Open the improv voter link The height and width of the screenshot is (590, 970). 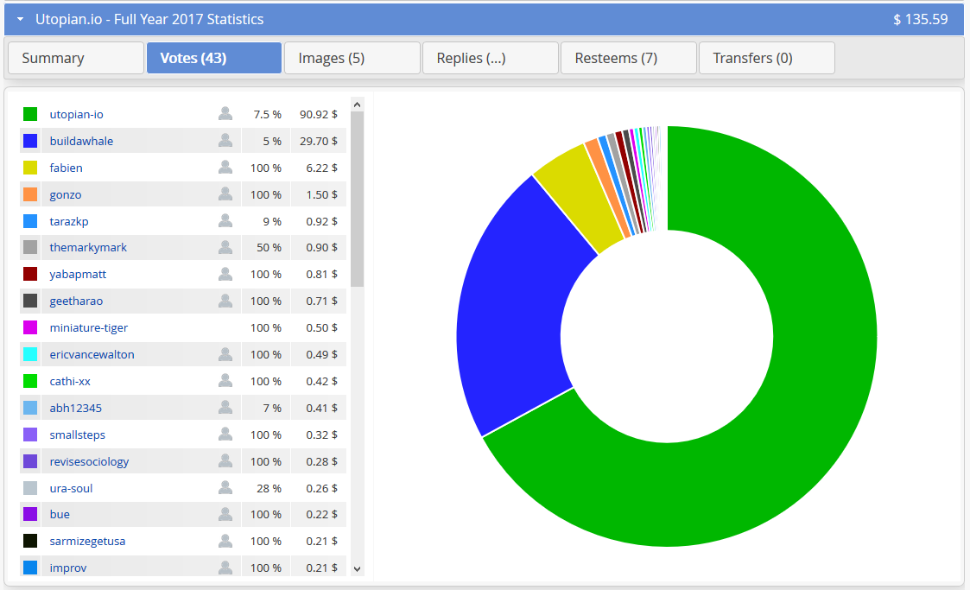68,568
